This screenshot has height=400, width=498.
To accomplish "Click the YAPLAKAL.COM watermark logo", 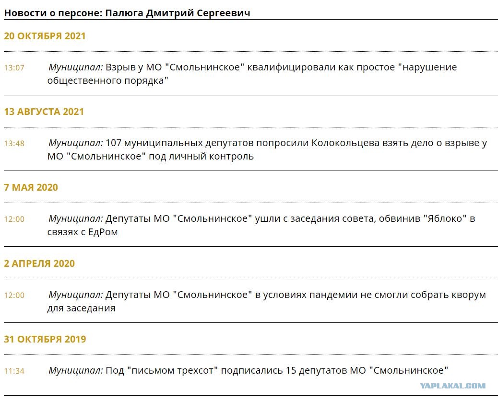I will pos(452,386).
